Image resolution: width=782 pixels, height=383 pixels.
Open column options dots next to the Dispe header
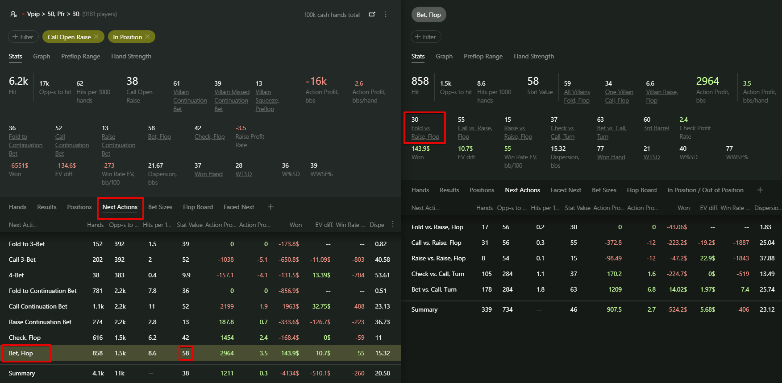pos(393,224)
